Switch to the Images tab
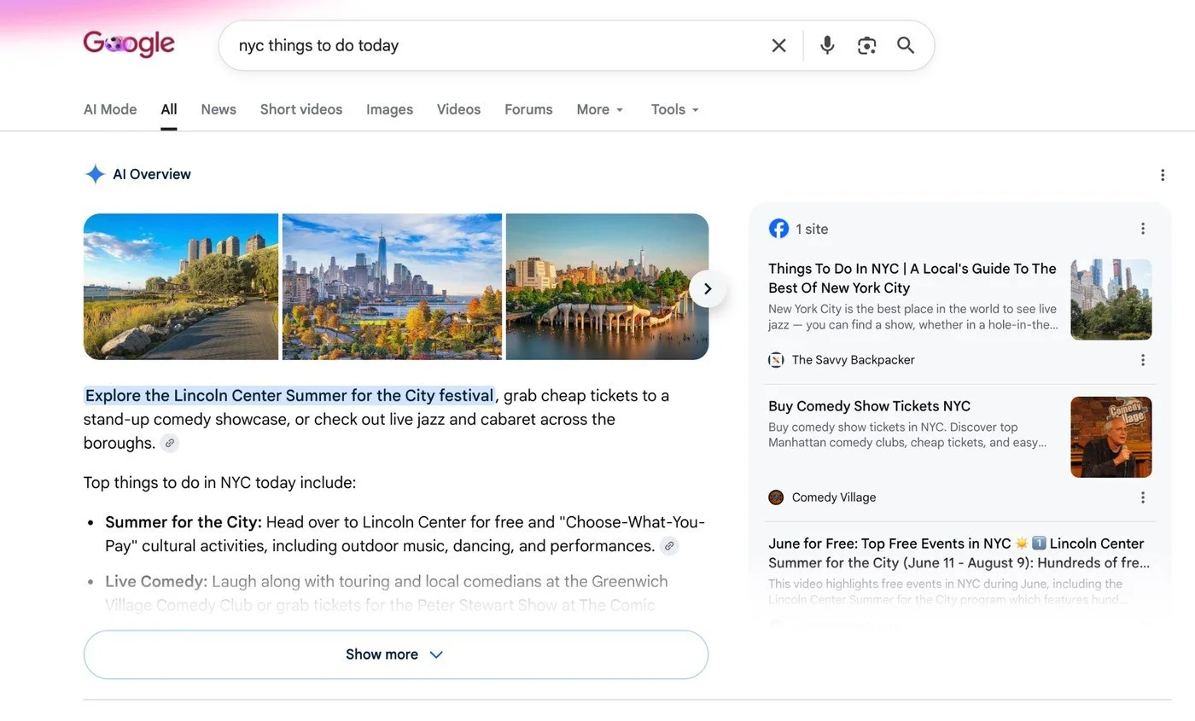 pyautogui.click(x=389, y=109)
